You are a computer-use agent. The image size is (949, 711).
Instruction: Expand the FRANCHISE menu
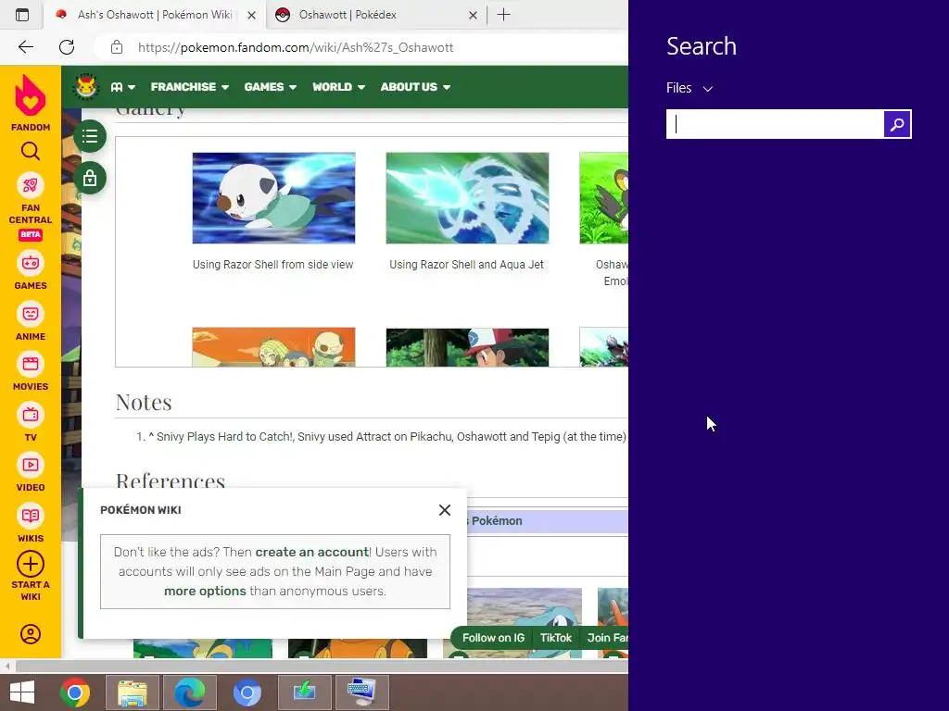tap(189, 87)
